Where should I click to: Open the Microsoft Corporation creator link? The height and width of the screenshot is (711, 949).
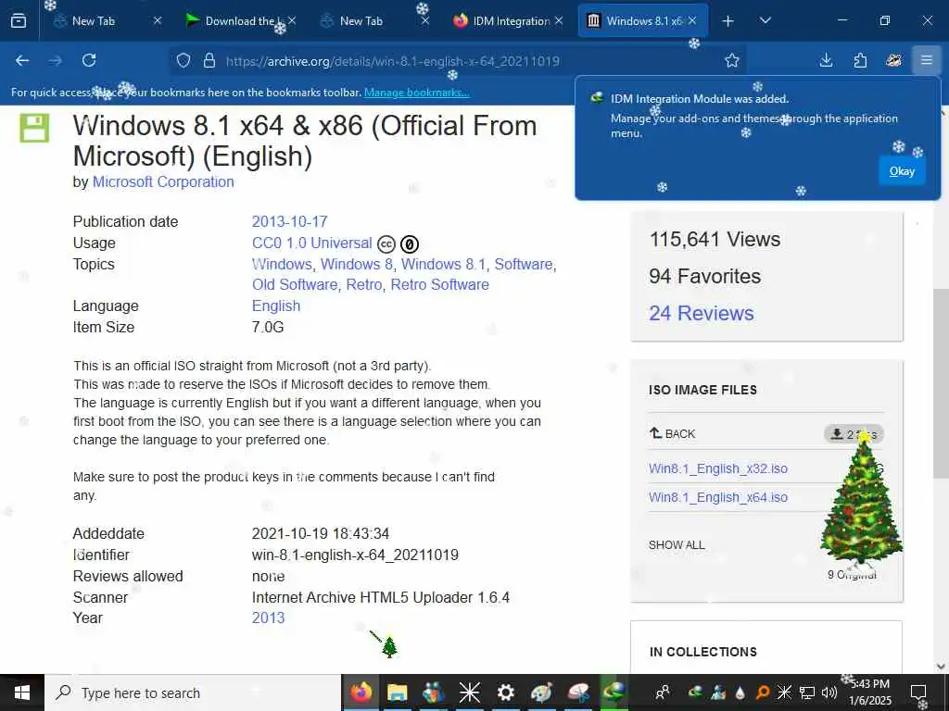163,182
